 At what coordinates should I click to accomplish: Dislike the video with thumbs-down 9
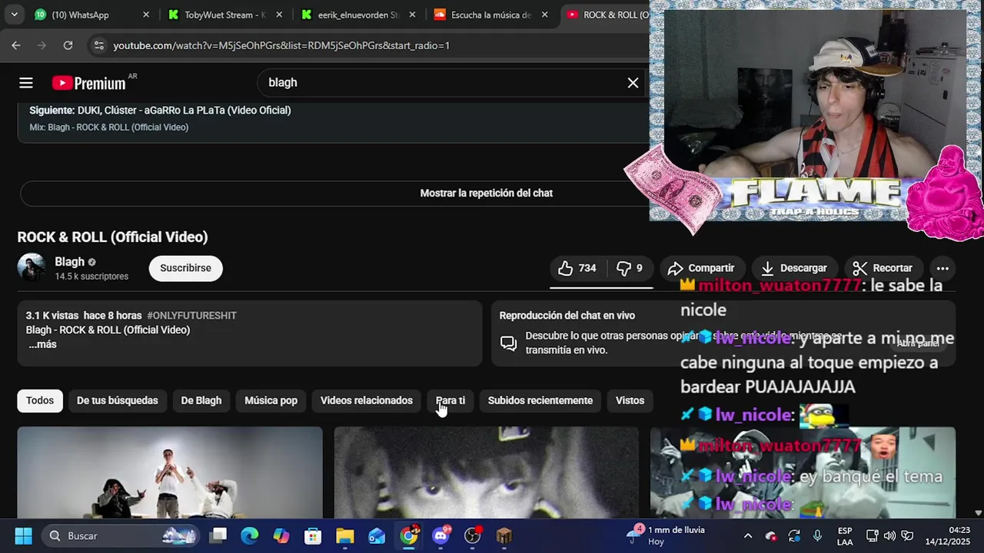coord(629,268)
